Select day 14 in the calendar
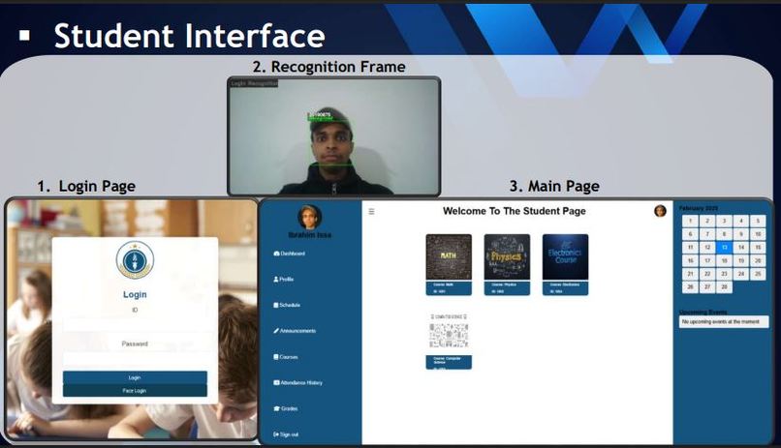This screenshot has width=781, height=448. [x=741, y=248]
